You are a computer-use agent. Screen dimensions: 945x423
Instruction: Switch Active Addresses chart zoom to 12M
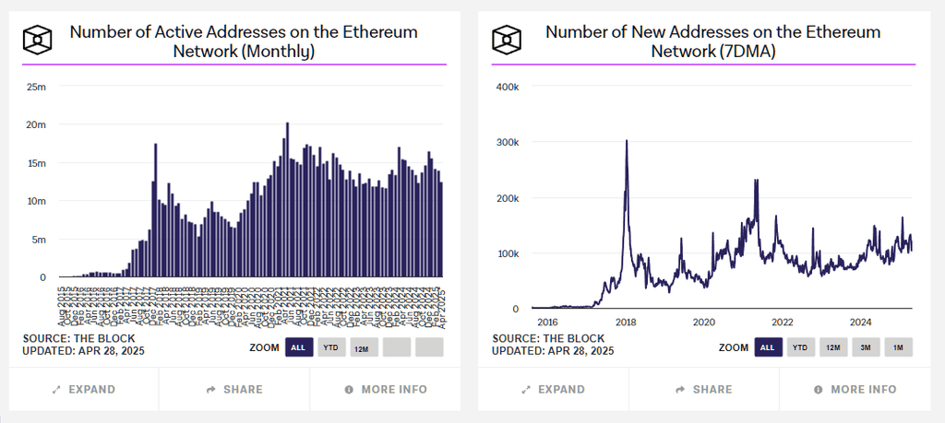coord(363,347)
